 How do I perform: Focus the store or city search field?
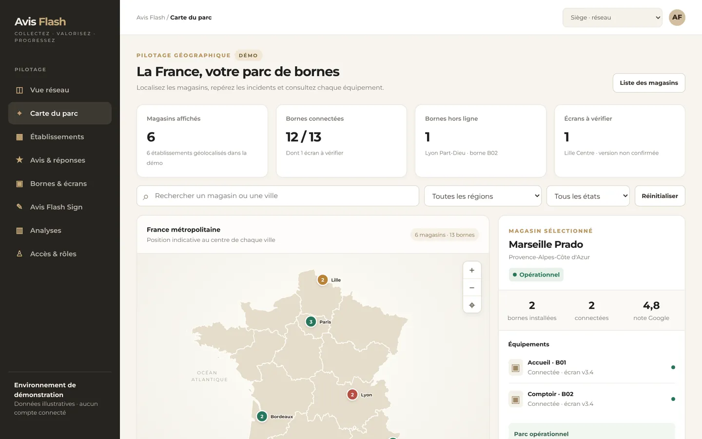point(278,196)
